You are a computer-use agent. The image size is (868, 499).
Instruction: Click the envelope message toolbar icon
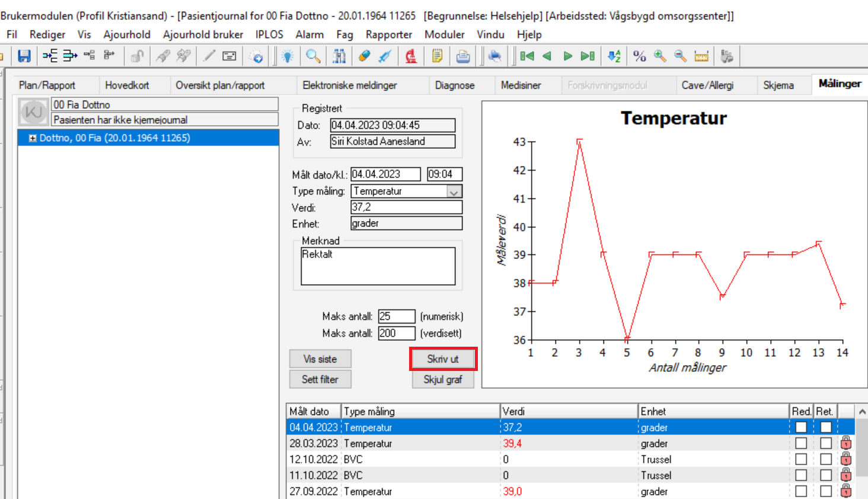(x=229, y=56)
